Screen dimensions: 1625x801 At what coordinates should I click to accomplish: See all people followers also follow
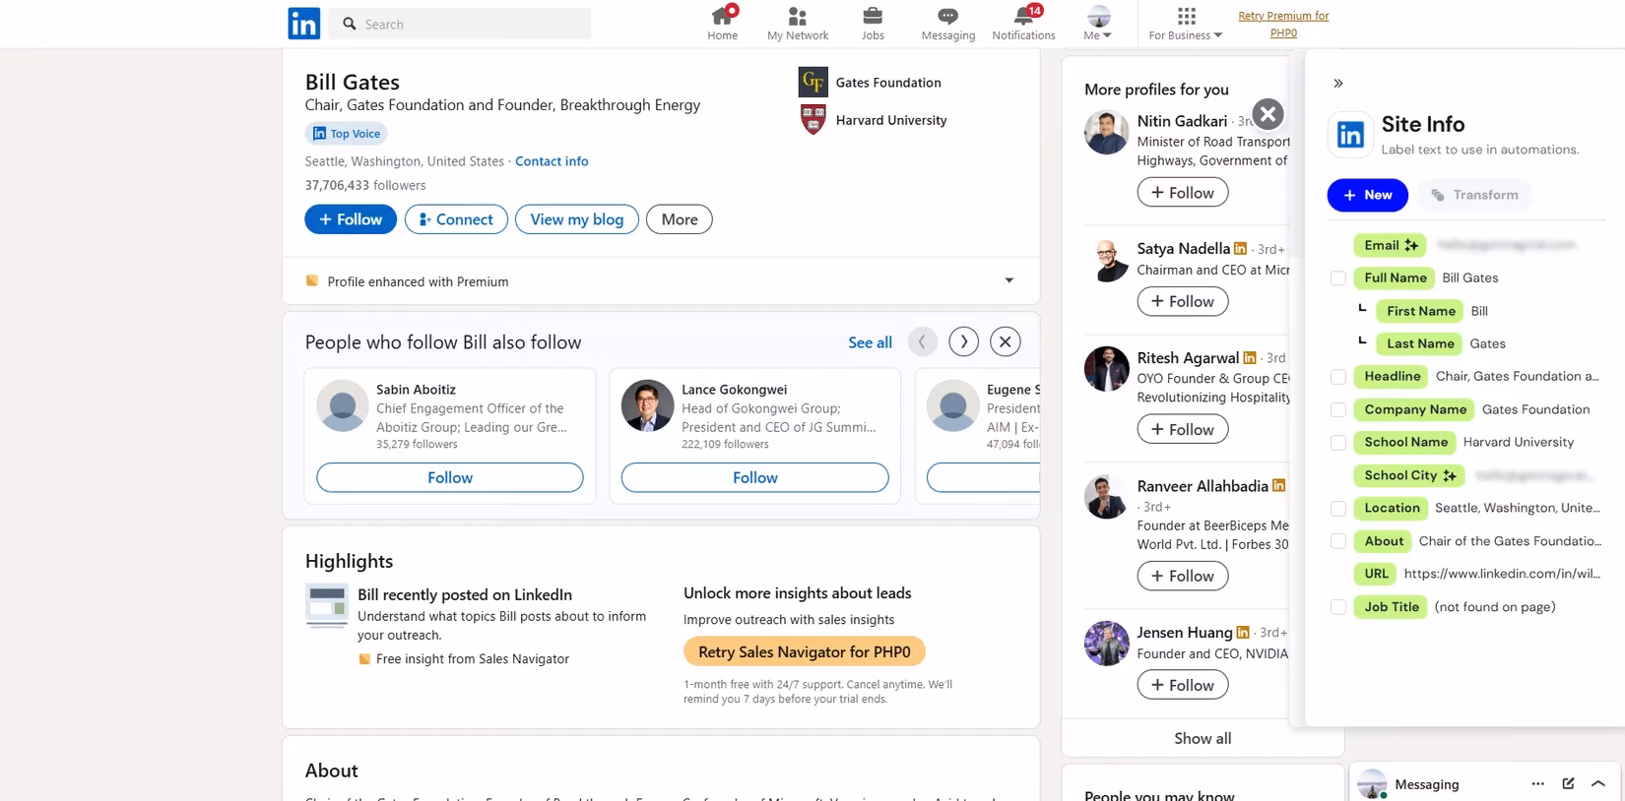[870, 342]
